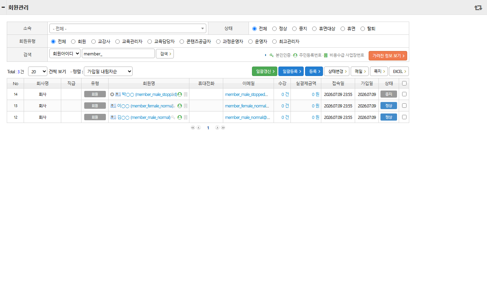Click the 가려진 정보 보기 button
The width and height of the screenshot is (487, 304).
pos(388,56)
